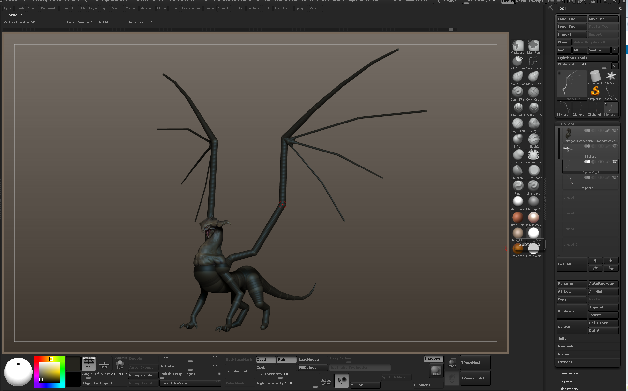Toggle visibility eye of dragon subtool
Screen dimensions: 628x391
tap(615, 130)
